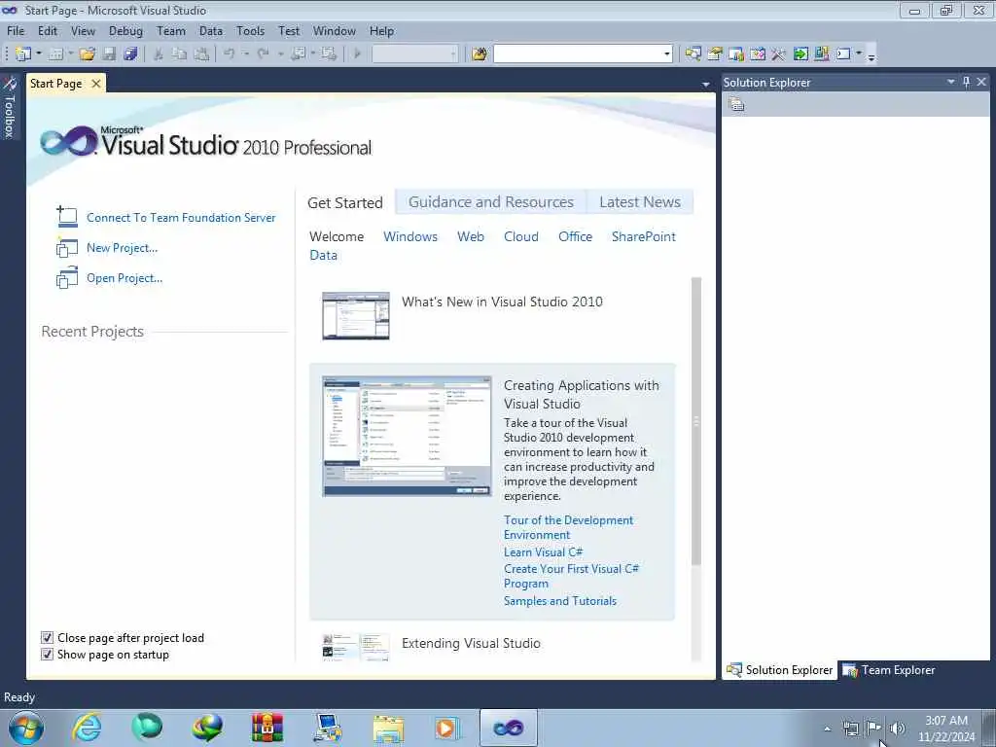Open the toolbar options overflow arrow

tap(871, 55)
